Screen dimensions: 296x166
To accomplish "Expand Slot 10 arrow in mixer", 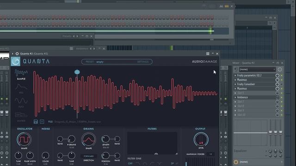I will (235, 115).
